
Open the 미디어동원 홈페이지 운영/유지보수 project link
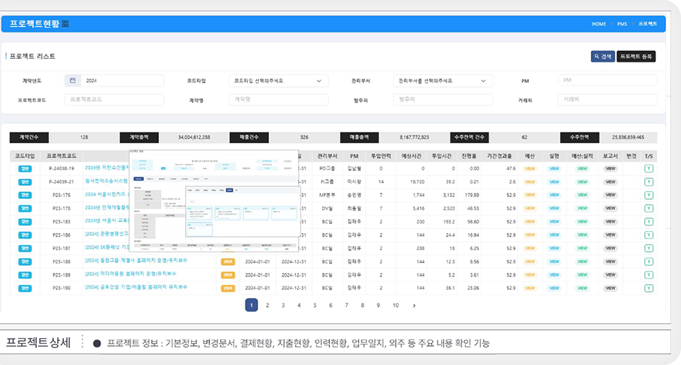pyautogui.click(x=131, y=274)
